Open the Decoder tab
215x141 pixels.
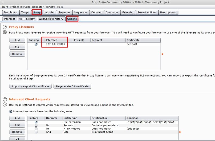point(96,12)
